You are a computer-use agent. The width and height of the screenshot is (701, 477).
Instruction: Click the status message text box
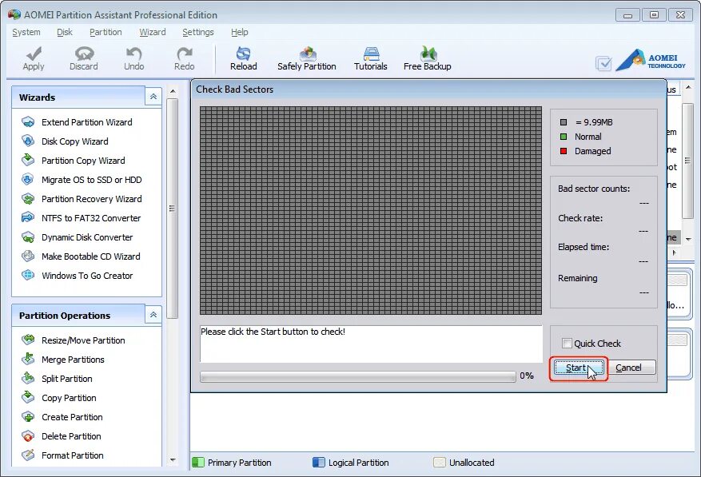pos(371,344)
